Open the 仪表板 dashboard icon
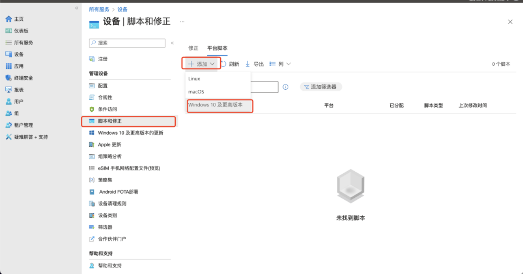This screenshot has height=274, width=523. coord(9,31)
